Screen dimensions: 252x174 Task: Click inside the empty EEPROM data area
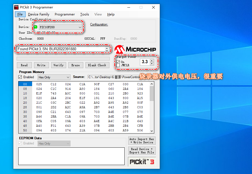pos(71,156)
